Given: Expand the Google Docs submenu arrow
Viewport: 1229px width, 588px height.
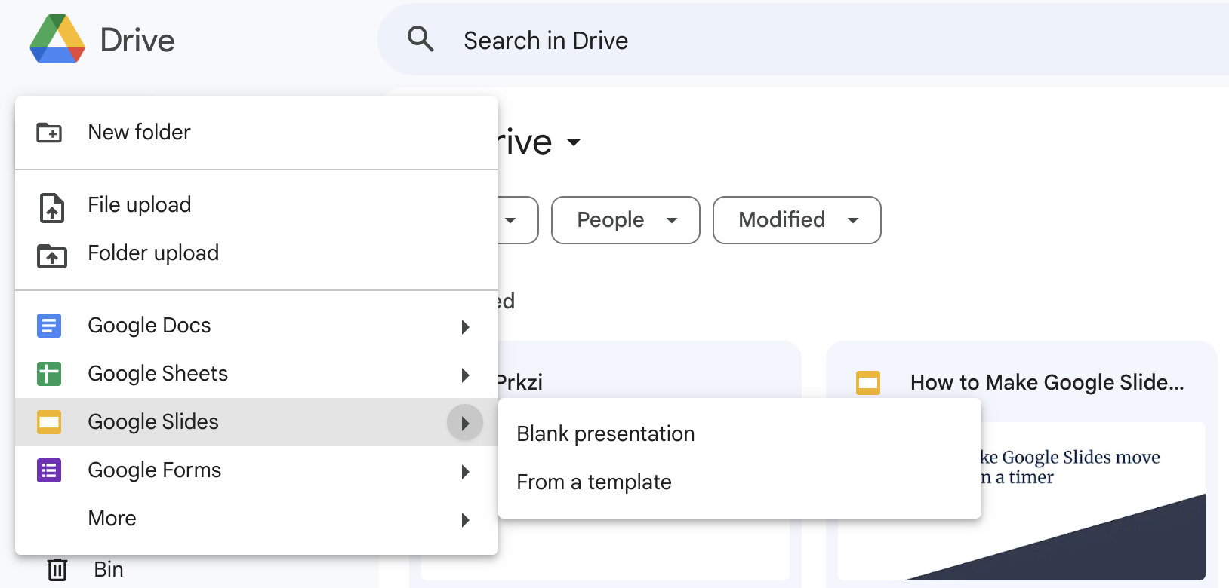Looking at the screenshot, I should pyautogui.click(x=466, y=326).
